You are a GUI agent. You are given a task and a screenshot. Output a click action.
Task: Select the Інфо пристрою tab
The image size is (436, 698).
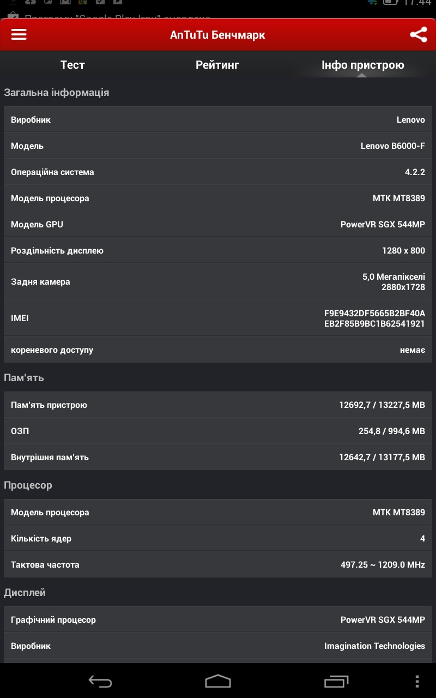click(362, 65)
